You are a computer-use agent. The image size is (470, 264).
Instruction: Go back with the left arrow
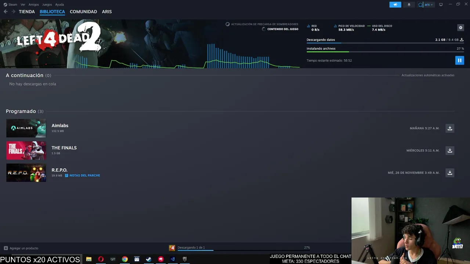point(6,12)
